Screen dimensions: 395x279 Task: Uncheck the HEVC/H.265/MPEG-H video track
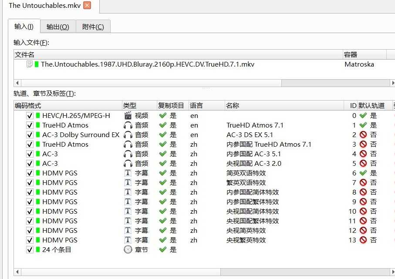coord(30,116)
